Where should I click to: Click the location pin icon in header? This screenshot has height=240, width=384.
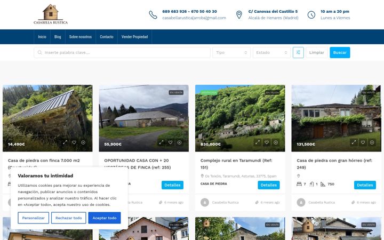point(239,15)
